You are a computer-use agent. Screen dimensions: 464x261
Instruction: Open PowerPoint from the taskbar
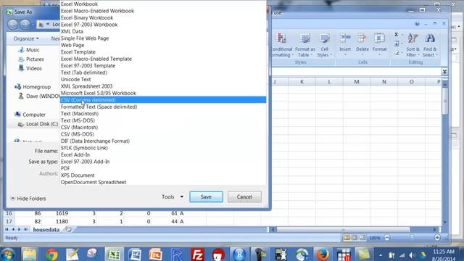[x=155, y=254]
